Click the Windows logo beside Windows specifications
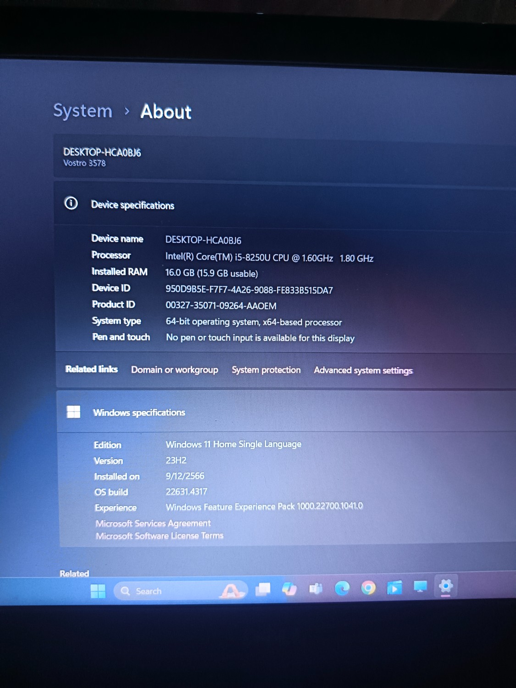516x688 pixels. click(73, 411)
